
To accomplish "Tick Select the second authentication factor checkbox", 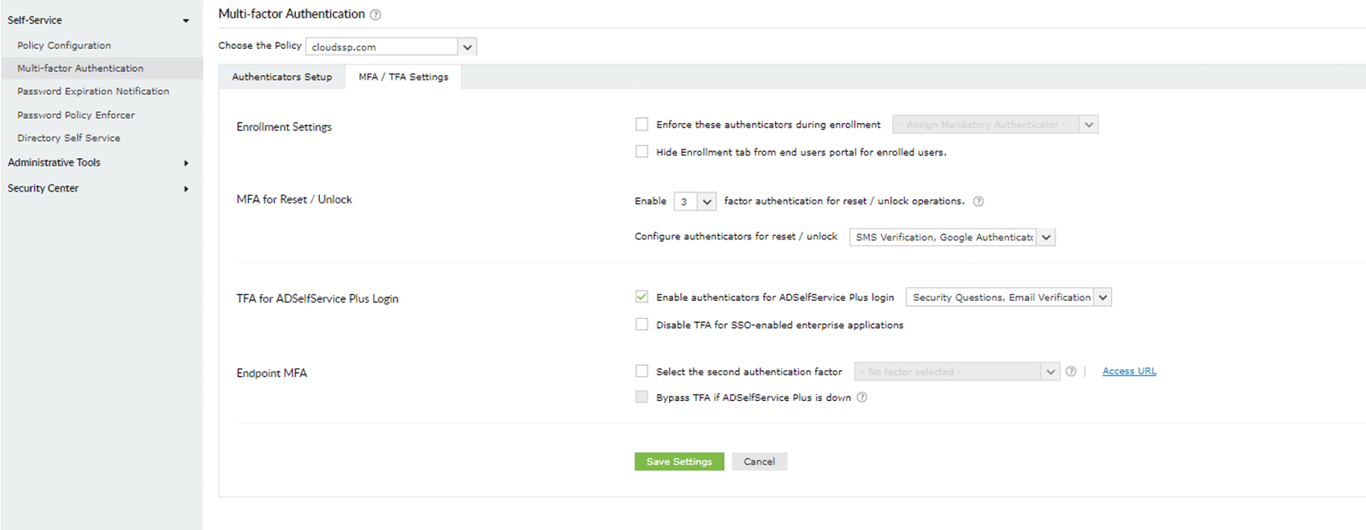I will [642, 372].
